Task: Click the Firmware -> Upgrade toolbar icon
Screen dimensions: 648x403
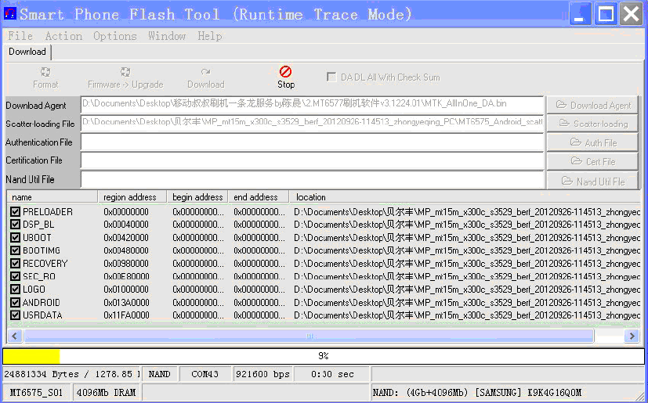Action: [x=125, y=72]
